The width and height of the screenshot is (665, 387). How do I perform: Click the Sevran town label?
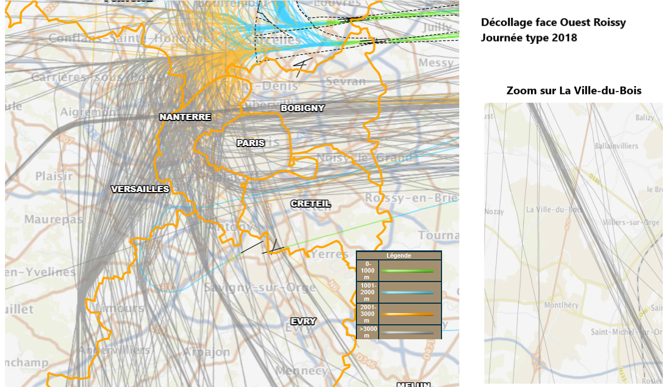coord(346,82)
